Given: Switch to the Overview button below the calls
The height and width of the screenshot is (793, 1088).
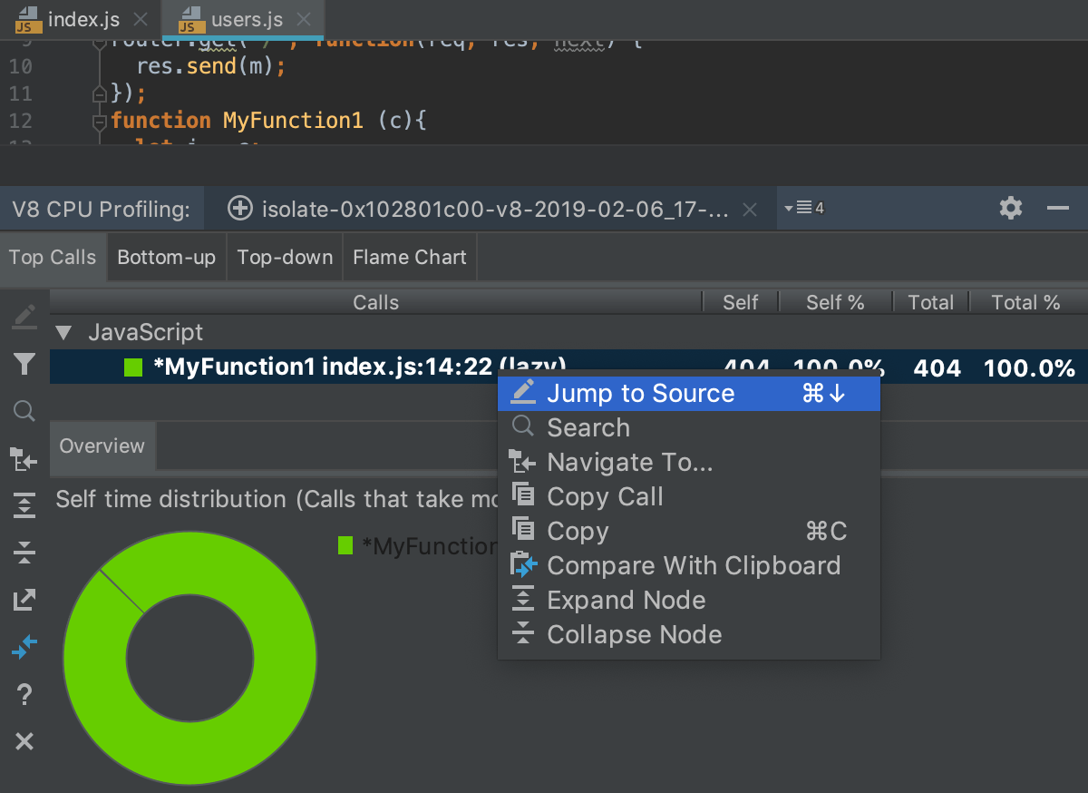Looking at the screenshot, I should pos(102,445).
